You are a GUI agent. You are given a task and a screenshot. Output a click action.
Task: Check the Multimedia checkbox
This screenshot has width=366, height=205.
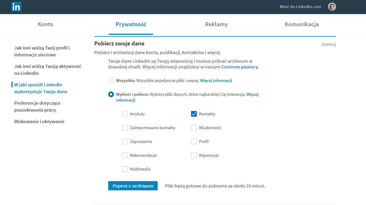click(x=125, y=169)
